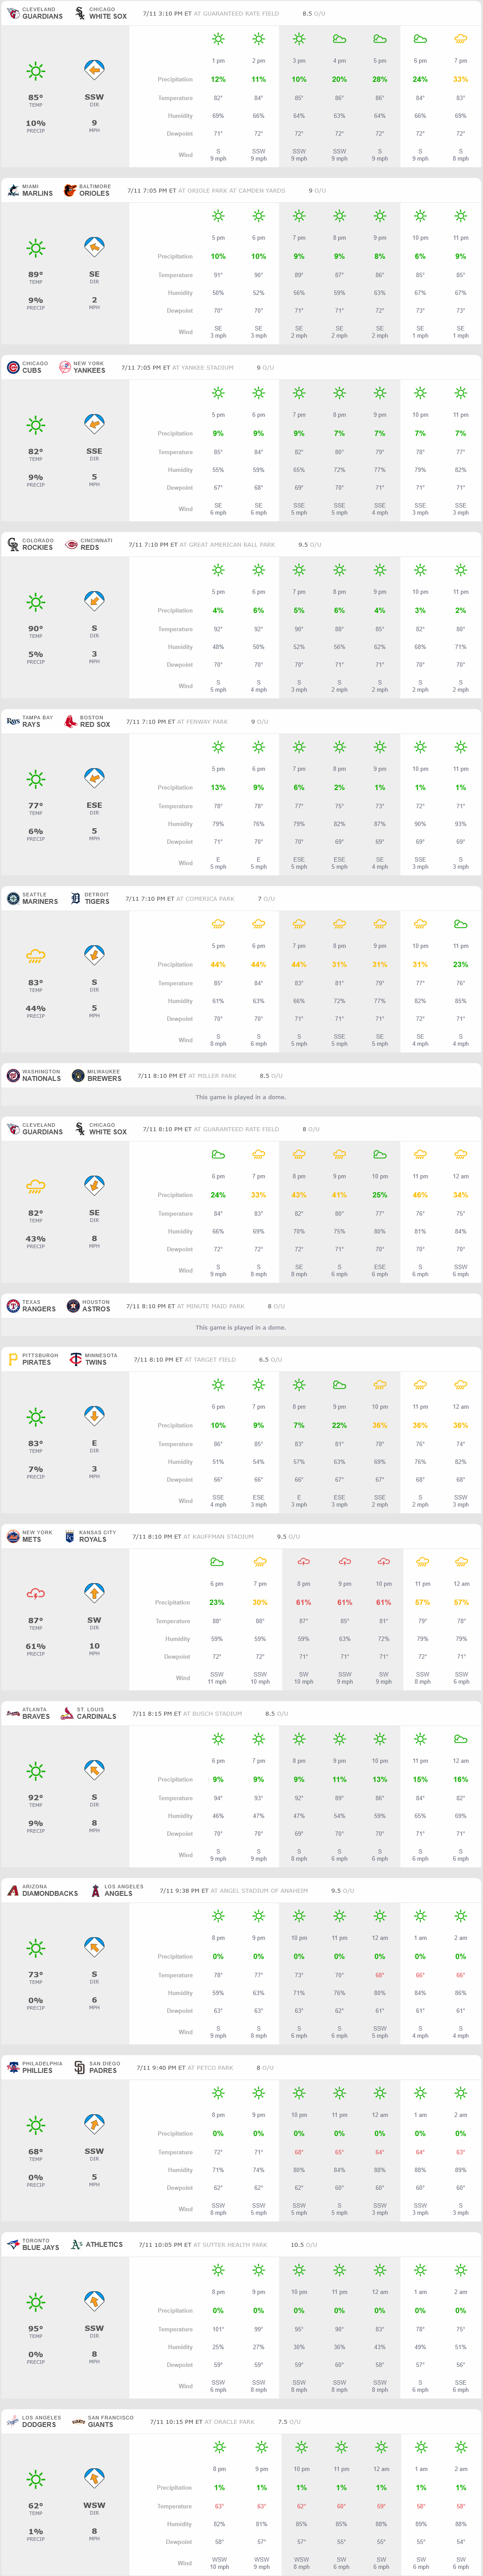Click the large rain cloud icon in Mariners–Tigers summary

tap(36, 956)
